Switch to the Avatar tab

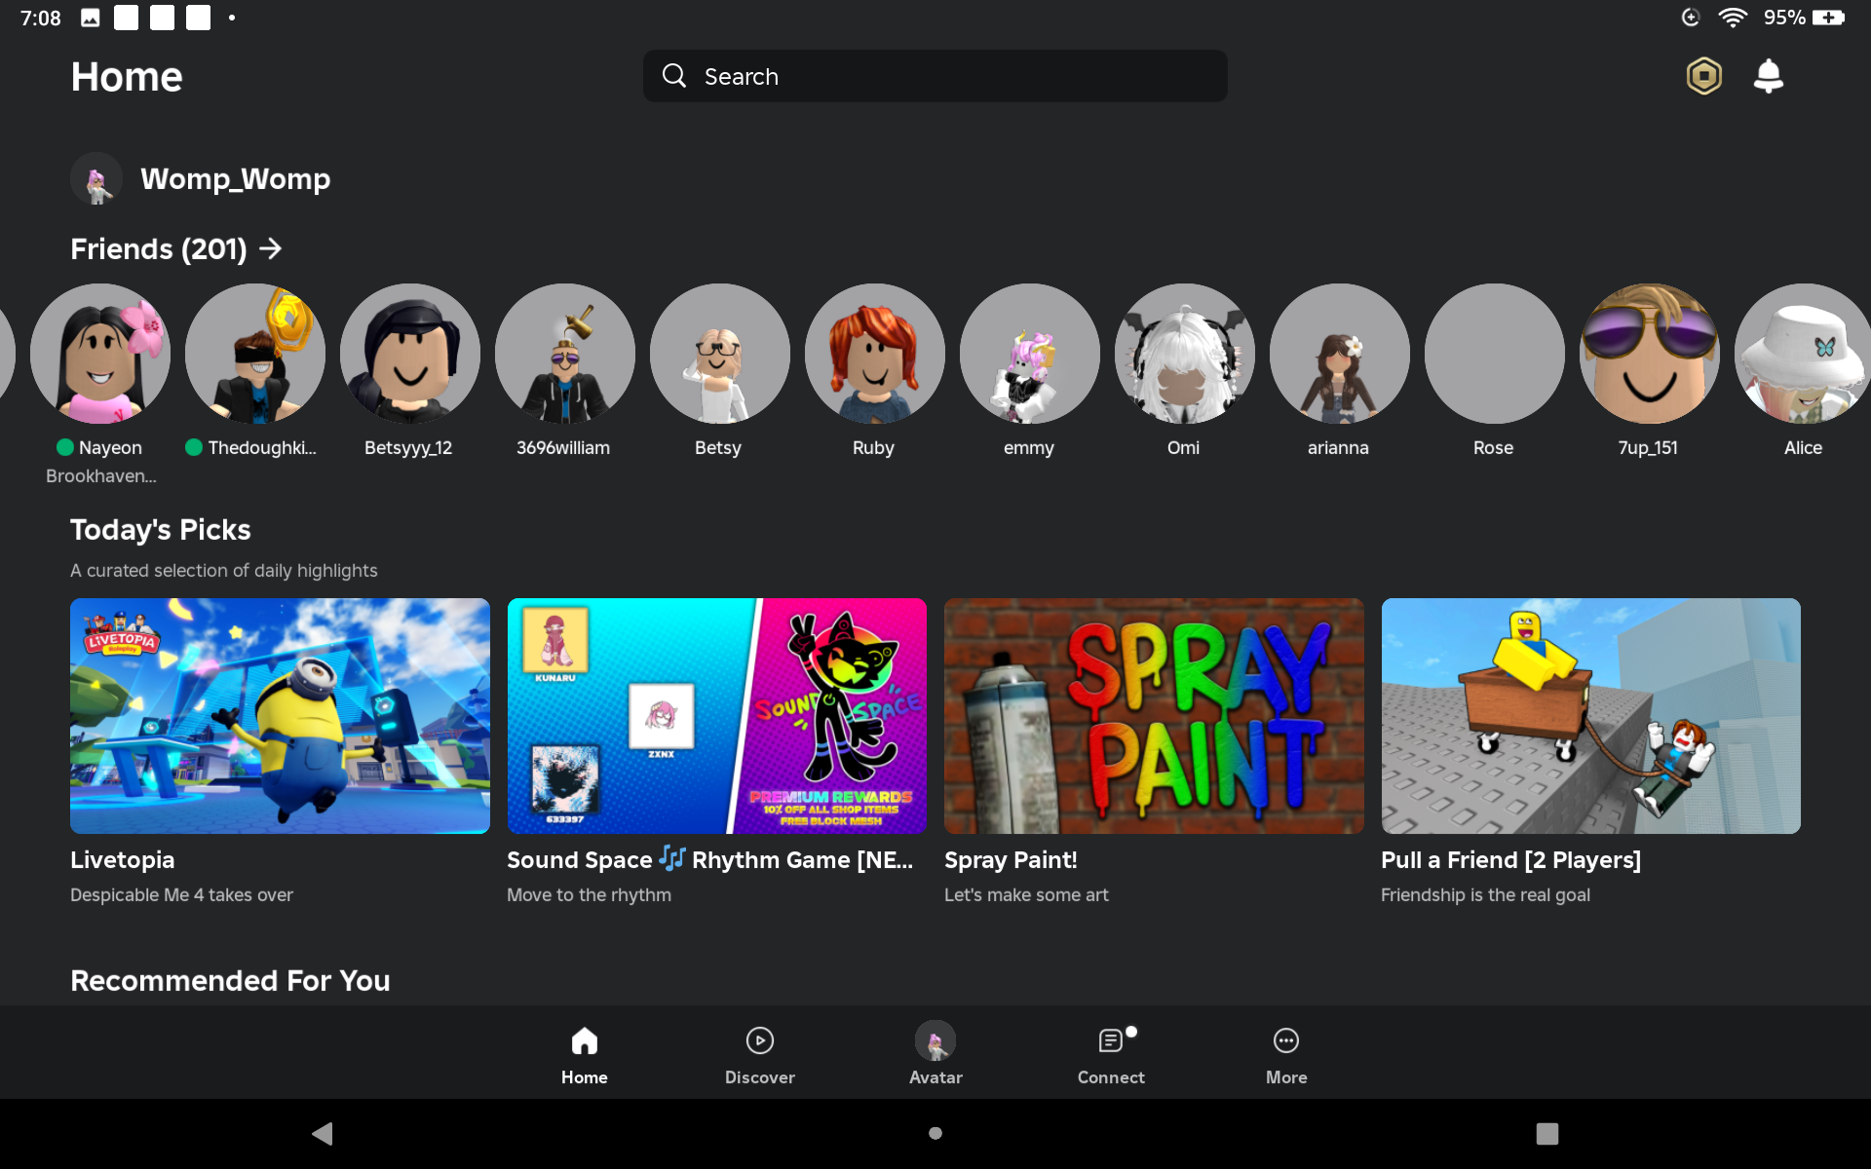coord(935,1041)
